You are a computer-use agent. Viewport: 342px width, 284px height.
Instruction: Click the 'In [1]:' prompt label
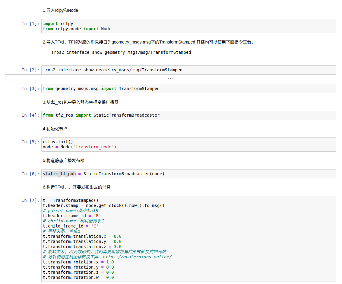click(30, 24)
